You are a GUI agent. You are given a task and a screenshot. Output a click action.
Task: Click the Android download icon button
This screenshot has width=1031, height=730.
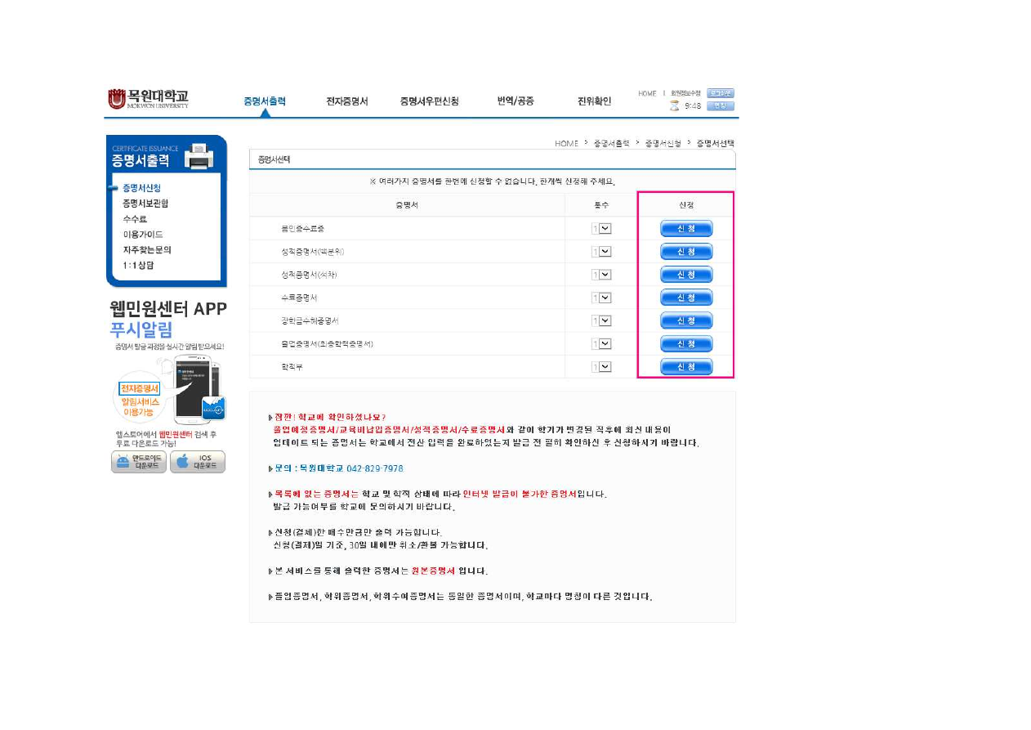(139, 462)
